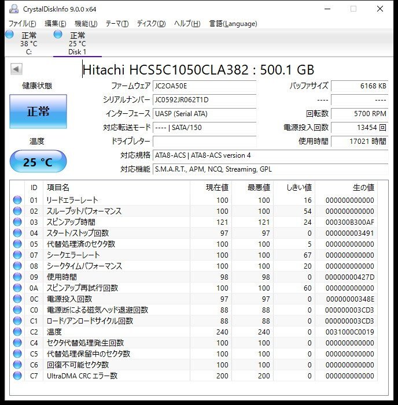Screen dimensions: 398x405
Task: Click the blue status icon for attribute 04
Action: coord(17,233)
